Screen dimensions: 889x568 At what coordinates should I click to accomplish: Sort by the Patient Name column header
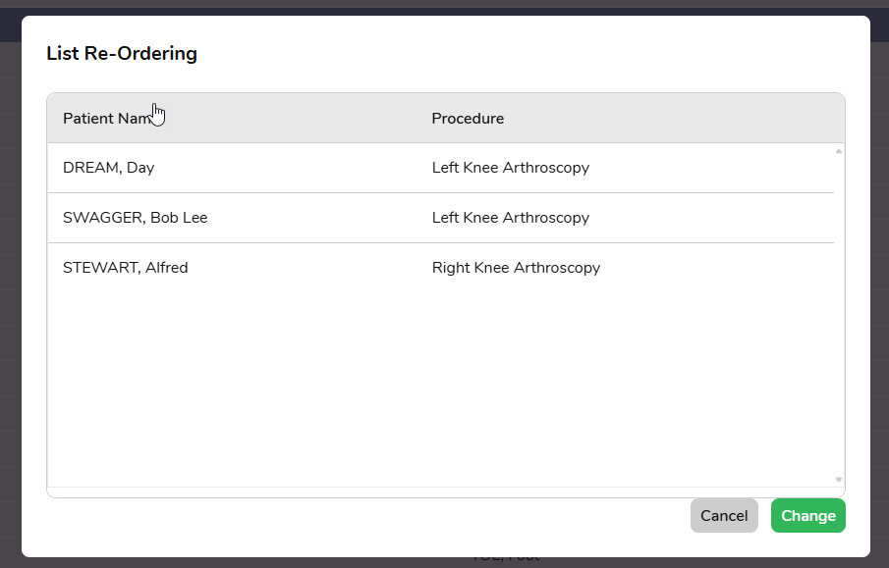click(x=107, y=119)
